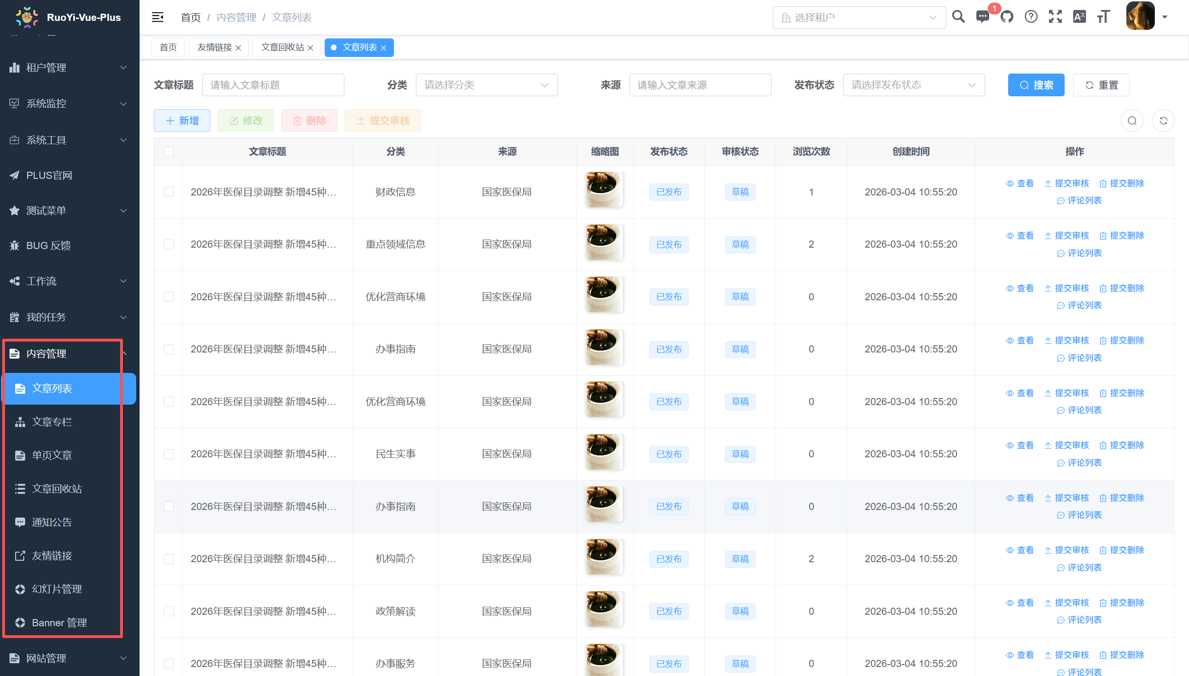Screen dimensions: 1189x676
Task: Click 提交删除 in the 民生实事 row
Action: [1122, 445]
